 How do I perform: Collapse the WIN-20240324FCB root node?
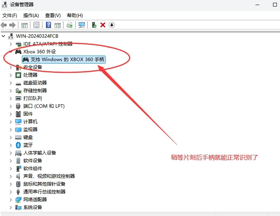[3, 36]
